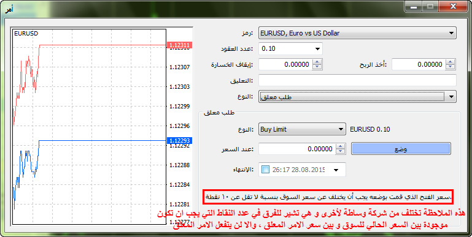Increase the stop loss value with up arrow
Image resolution: width=472 pixels, height=237 pixels.
point(317,62)
